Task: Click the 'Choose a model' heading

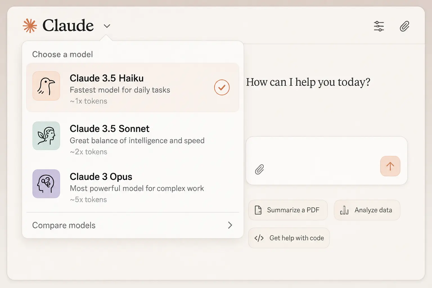Action: (62, 54)
